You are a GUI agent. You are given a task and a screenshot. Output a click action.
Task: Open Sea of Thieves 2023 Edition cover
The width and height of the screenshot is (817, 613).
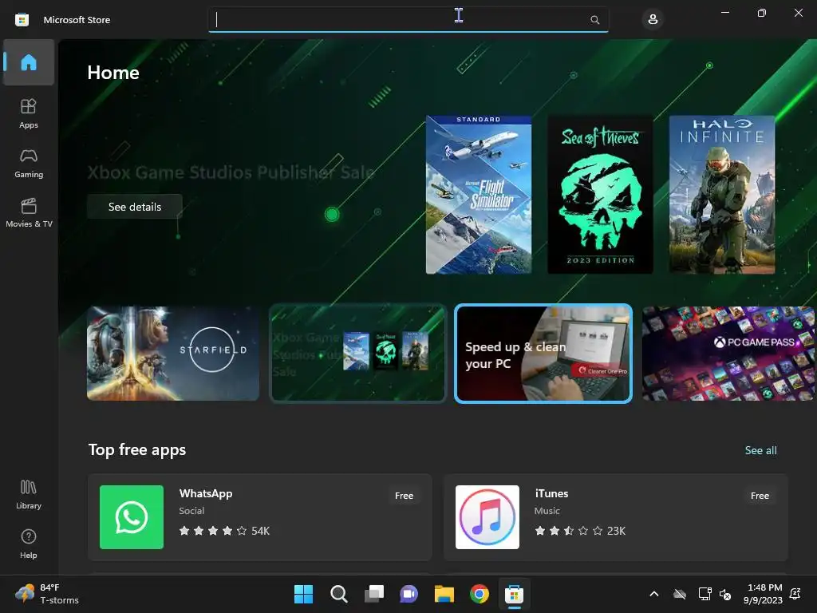[600, 195]
